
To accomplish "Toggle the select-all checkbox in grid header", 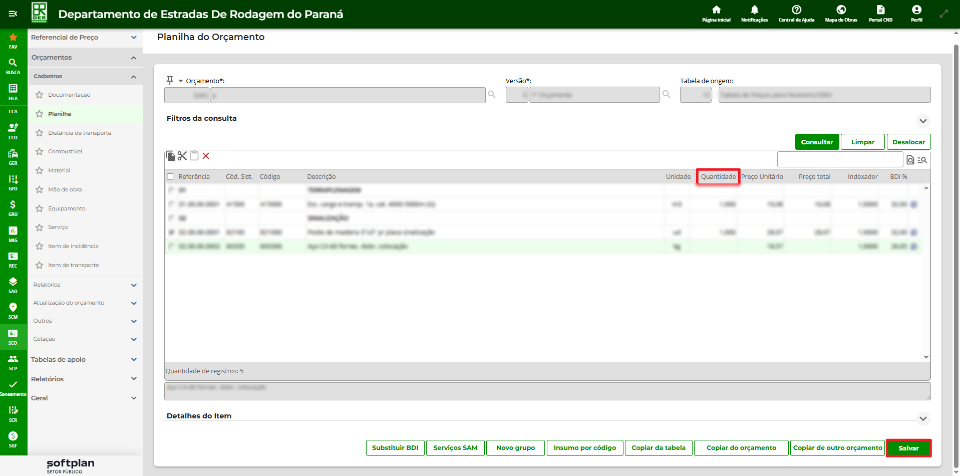I will click(x=170, y=176).
